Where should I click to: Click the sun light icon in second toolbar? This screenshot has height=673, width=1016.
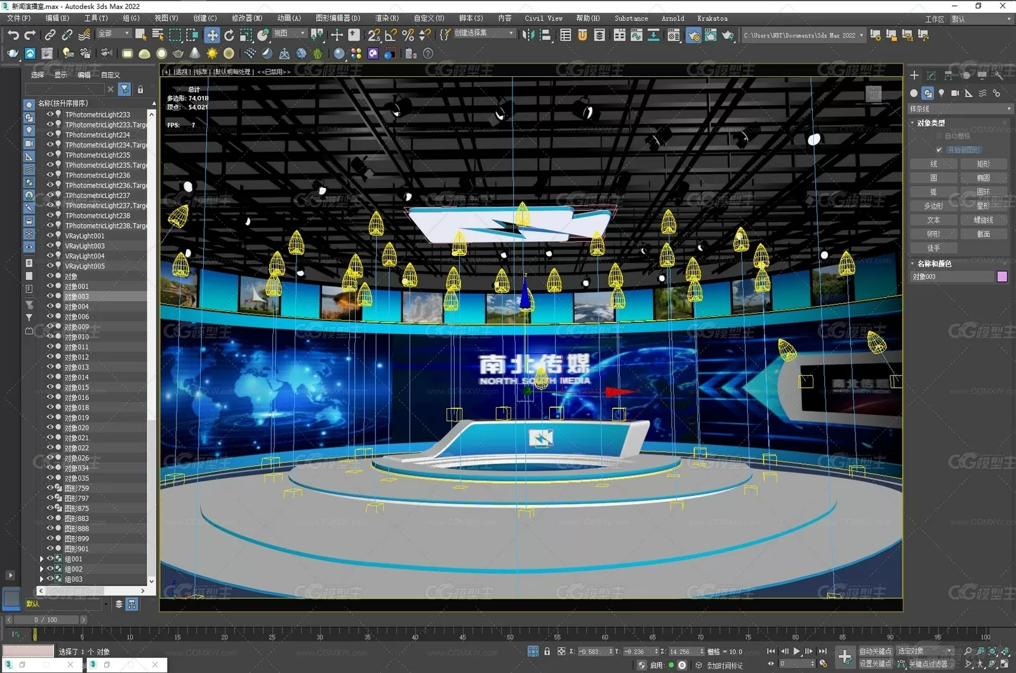point(212,54)
